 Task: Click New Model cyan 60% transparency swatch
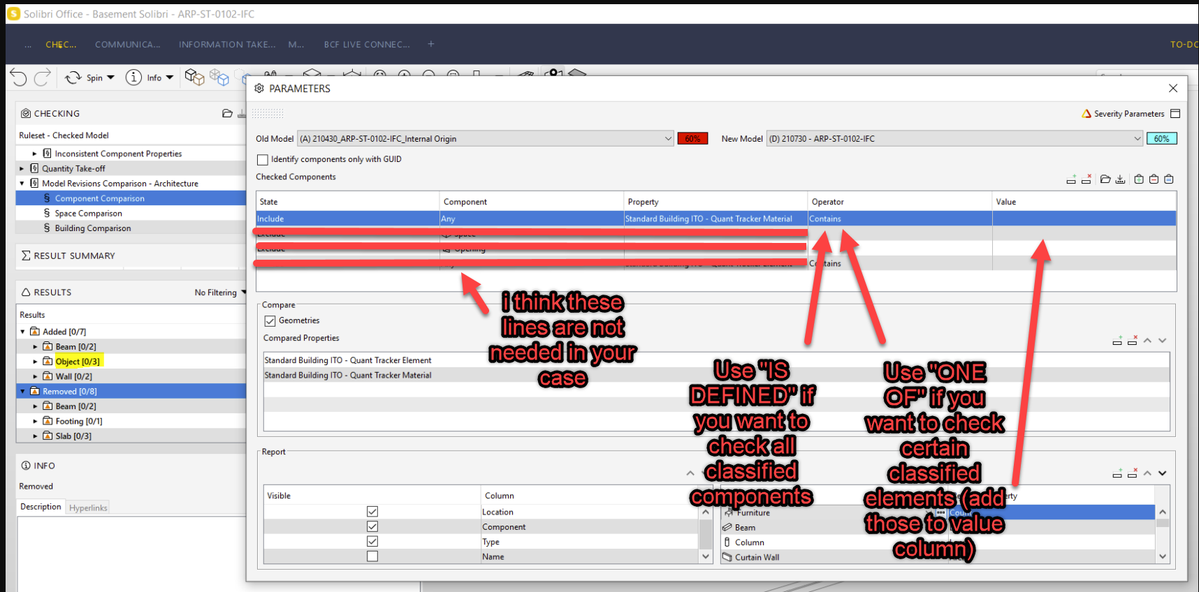click(x=1162, y=139)
